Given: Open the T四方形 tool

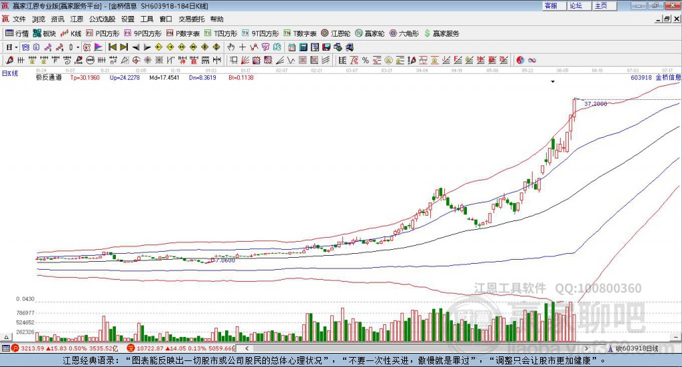Looking at the screenshot, I should 221,33.
